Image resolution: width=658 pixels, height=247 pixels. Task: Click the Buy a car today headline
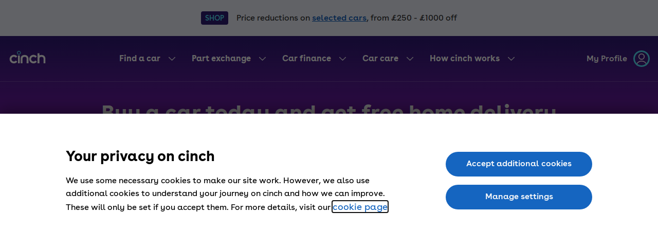(x=329, y=108)
